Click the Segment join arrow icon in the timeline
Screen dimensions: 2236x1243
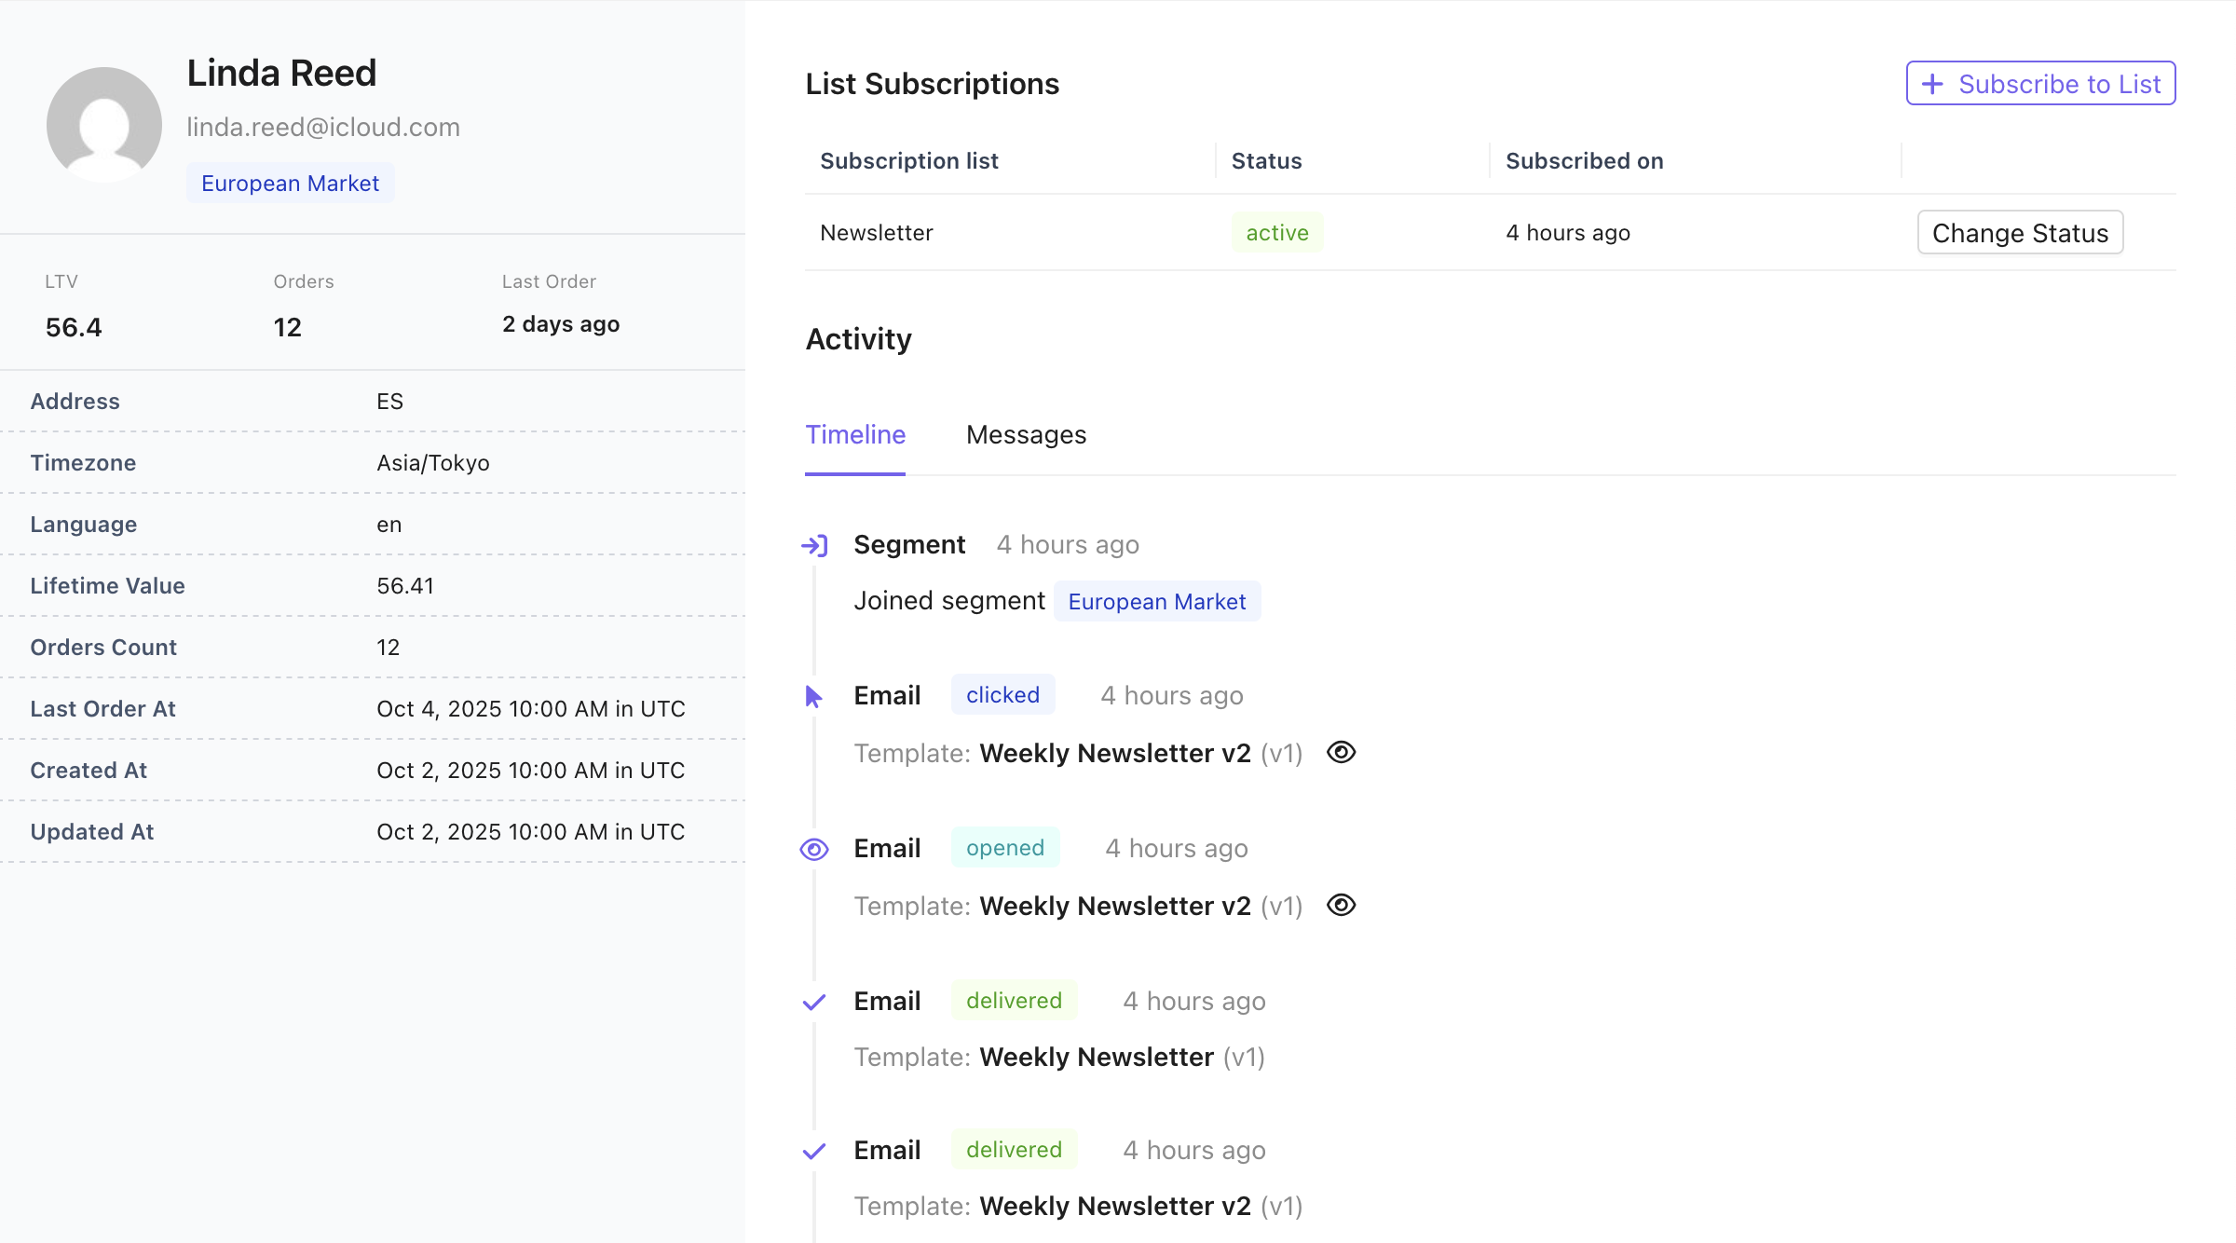pyautogui.click(x=814, y=545)
